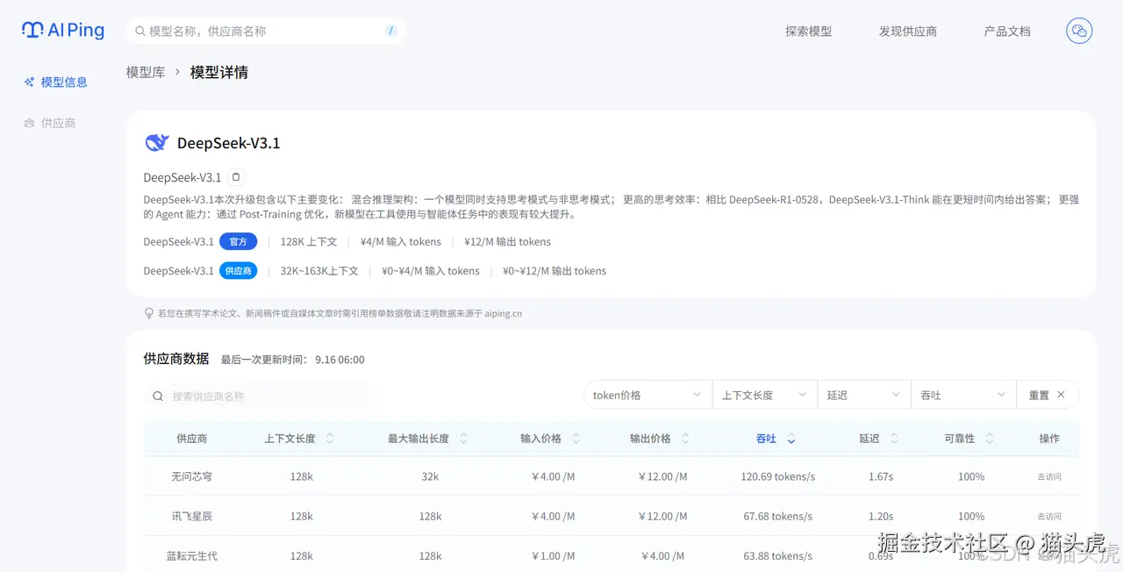Click the 供应商数据 heading
1123x572 pixels.
point(176,359)
